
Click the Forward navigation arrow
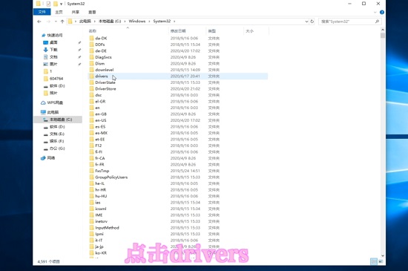pyautogui.click(x=48, y=22)
